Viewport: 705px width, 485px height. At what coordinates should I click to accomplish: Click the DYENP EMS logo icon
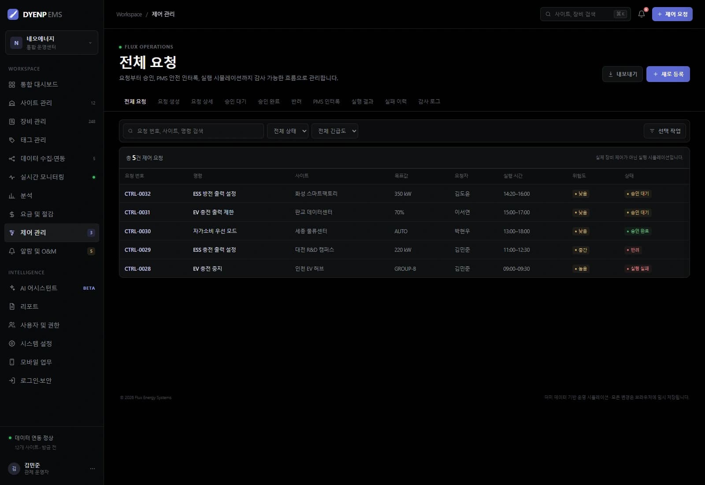point(13,14)
